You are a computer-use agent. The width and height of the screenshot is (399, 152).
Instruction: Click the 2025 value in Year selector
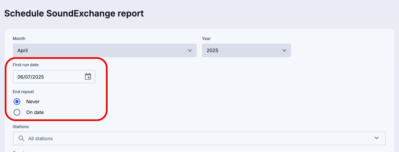[x=213, y=50]
